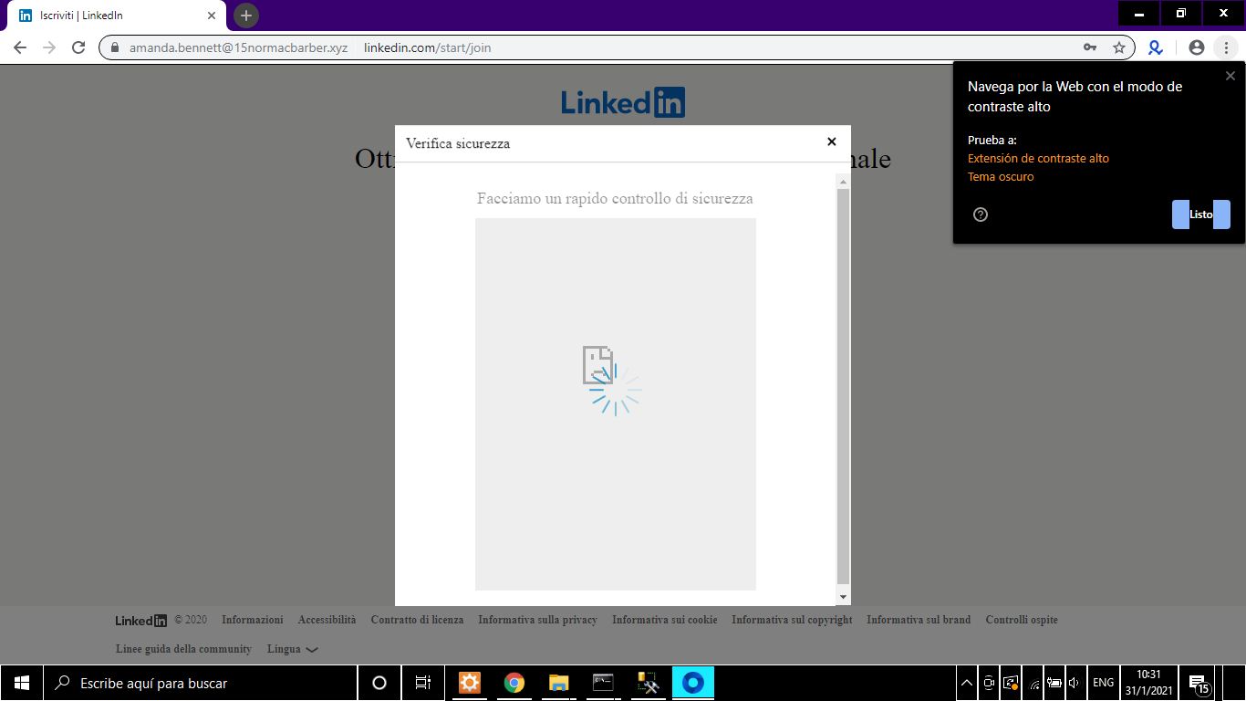Screen dimensions: 1246x701
Task: Open Task View on taskbar
Action: pos(423,683)
